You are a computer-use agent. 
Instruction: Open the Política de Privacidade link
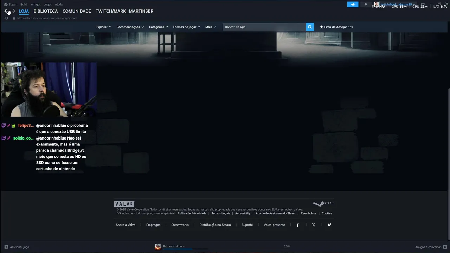coord(192,213)
